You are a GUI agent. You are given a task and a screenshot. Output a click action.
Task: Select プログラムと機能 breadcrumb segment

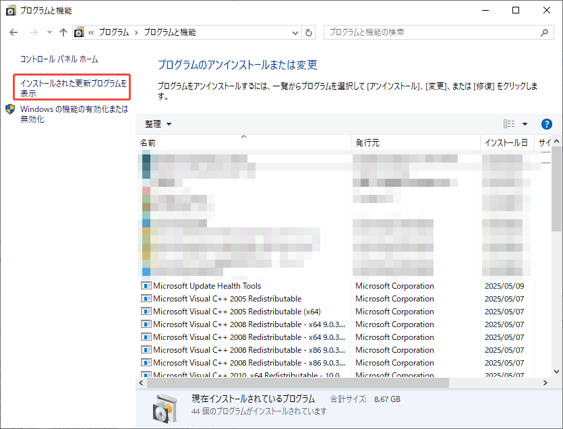tap(170, 32)
